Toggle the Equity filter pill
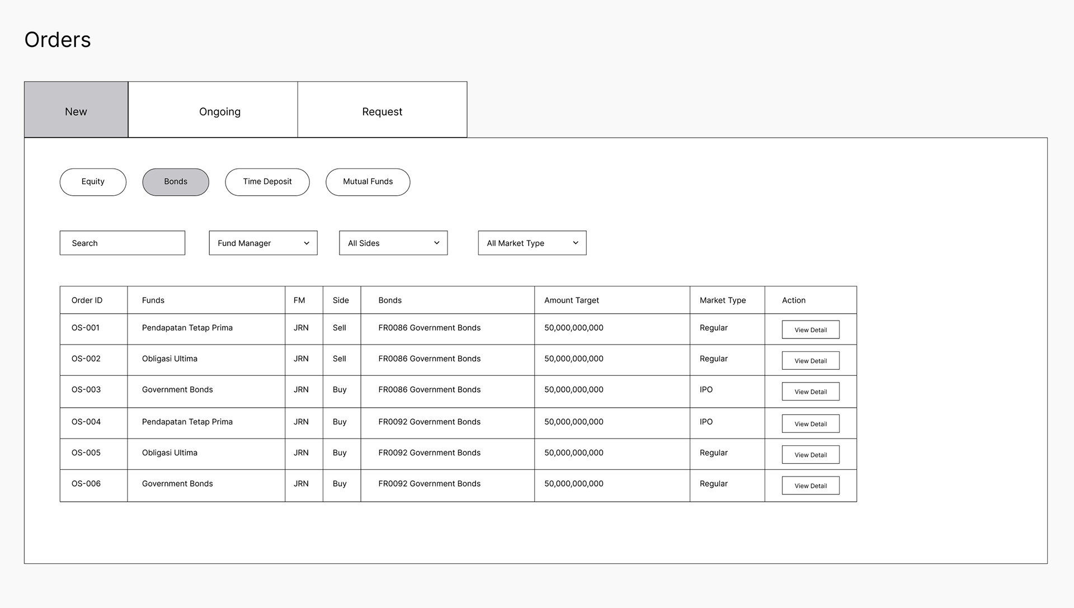 [93, 182]
